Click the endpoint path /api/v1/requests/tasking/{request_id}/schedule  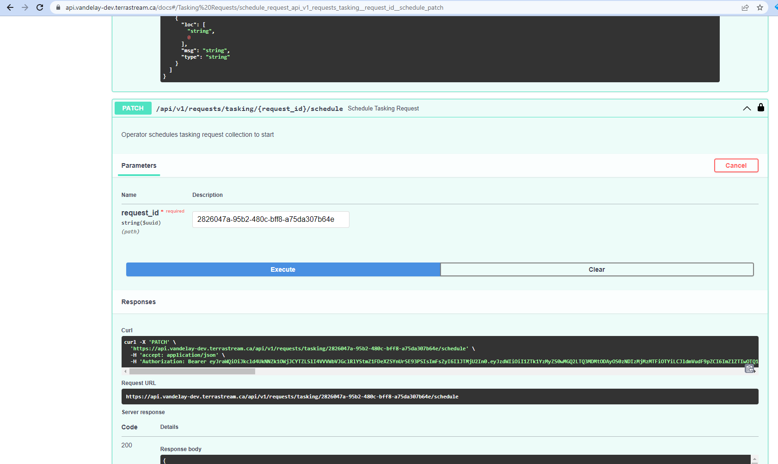250,109
